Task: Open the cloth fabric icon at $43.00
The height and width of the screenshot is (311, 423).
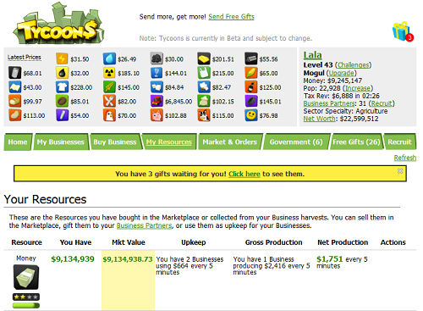Action: tap(14, 87)
